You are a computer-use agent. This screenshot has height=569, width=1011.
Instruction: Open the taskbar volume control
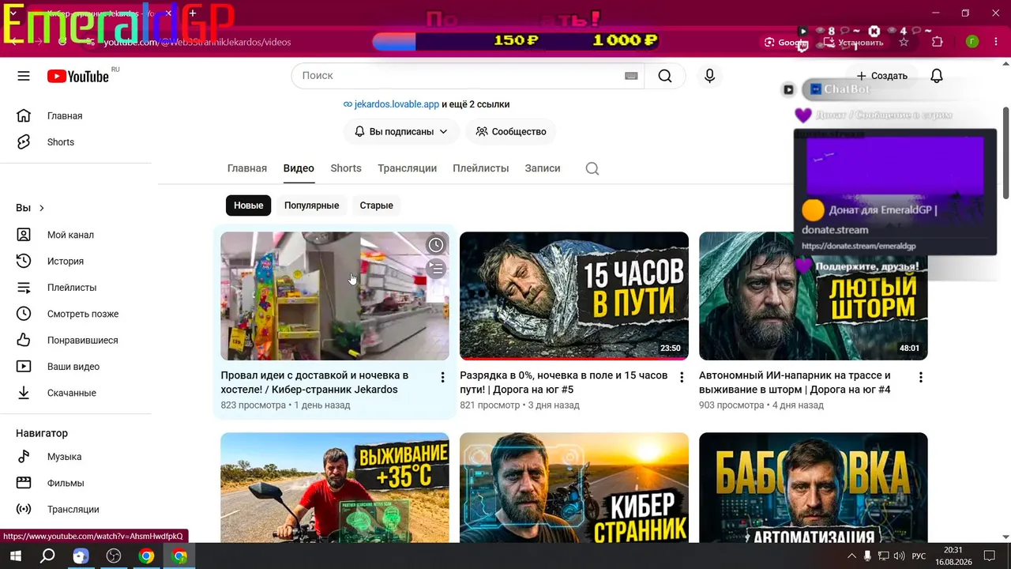[900, 556]
